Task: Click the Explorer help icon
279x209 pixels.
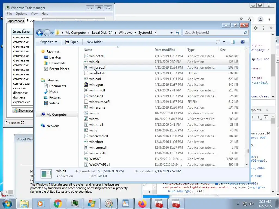Action: tap(243, 42)
